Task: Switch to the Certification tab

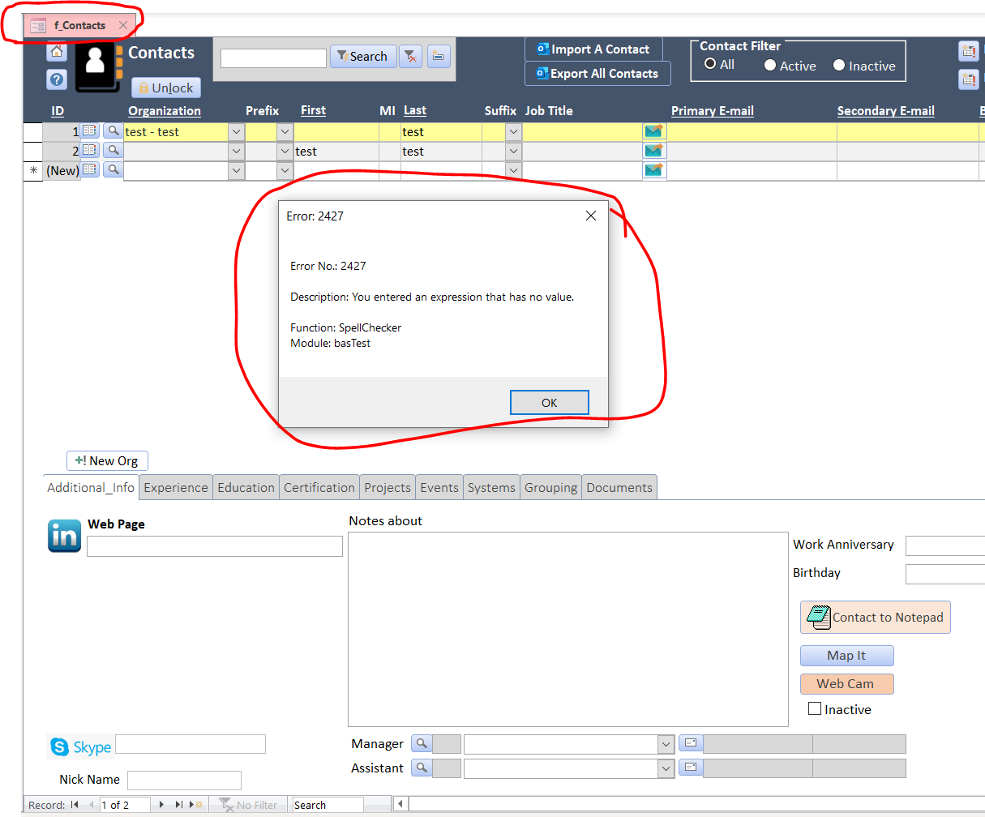Action: 319,487
